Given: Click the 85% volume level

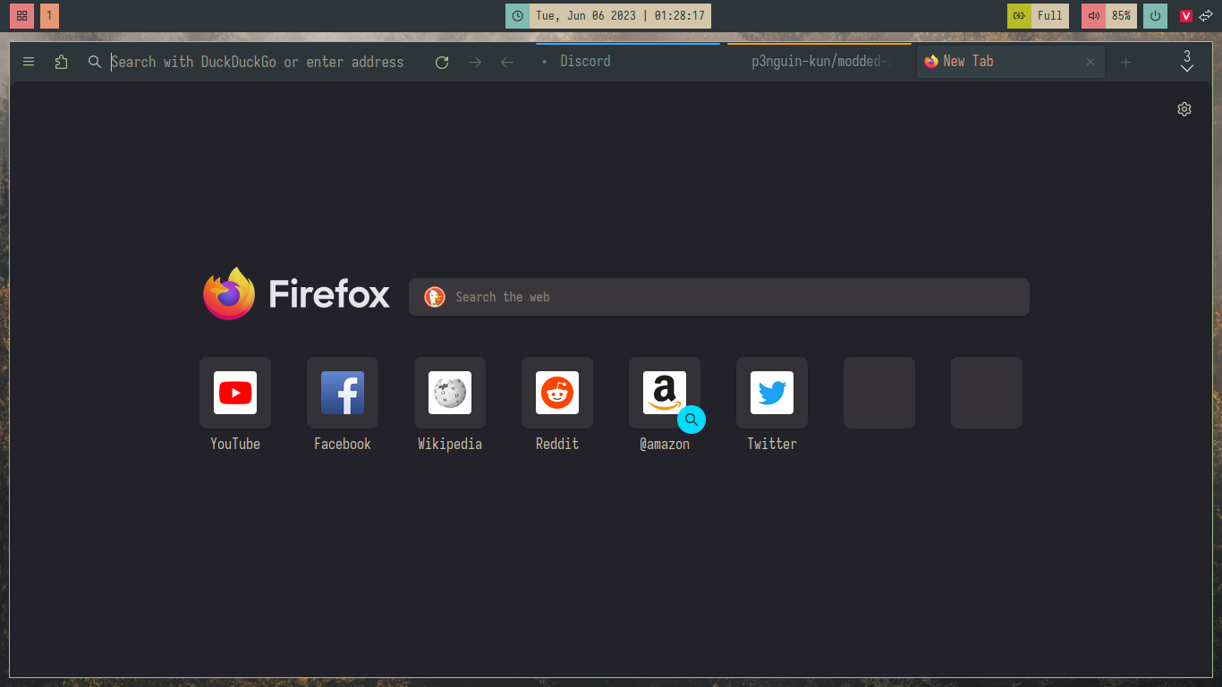Looking at the screenshot, I should (1122, 16).
